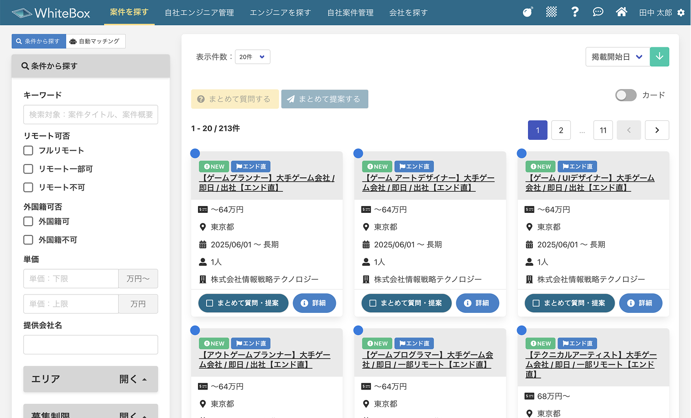
Task: Click NEW badge on テクニカルアーティスト card
Action: click(x=540, y=344)
